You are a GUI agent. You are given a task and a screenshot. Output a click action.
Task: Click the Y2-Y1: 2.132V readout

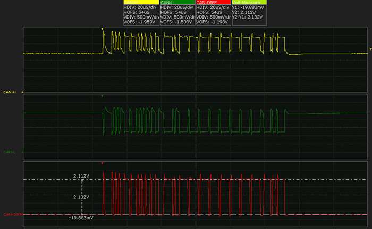click(x=248, y=17)
